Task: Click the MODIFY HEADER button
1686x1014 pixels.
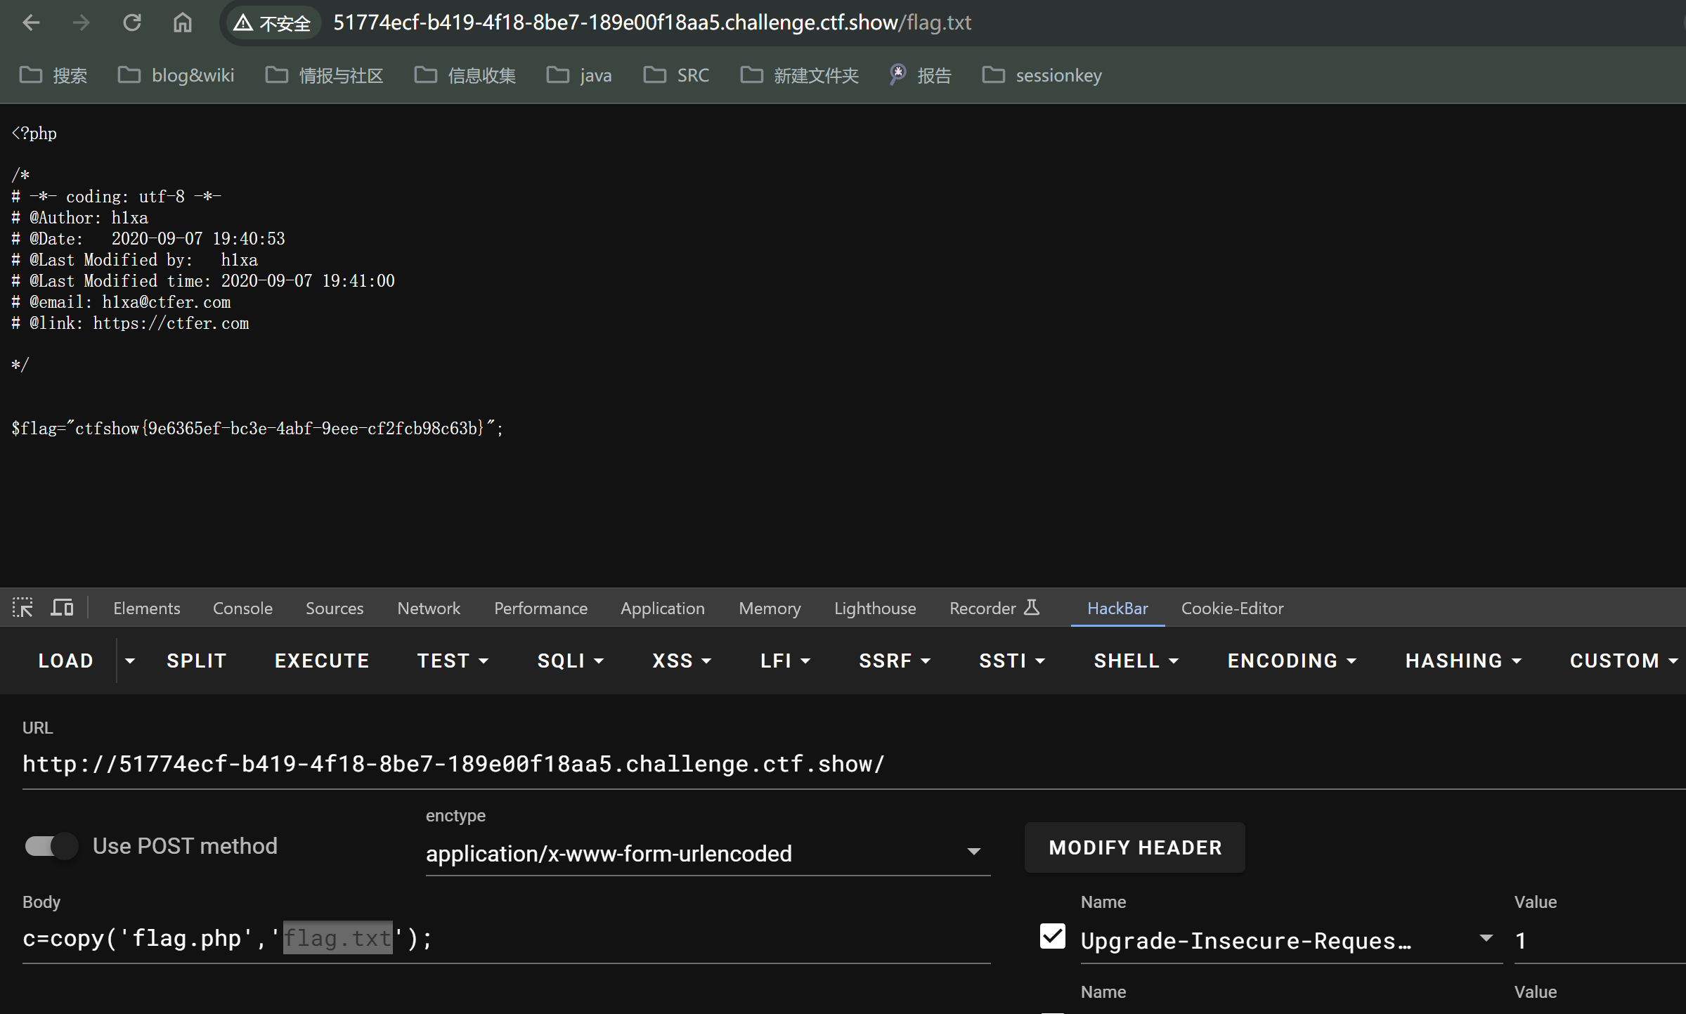Action: click(x=1135, y=847)
